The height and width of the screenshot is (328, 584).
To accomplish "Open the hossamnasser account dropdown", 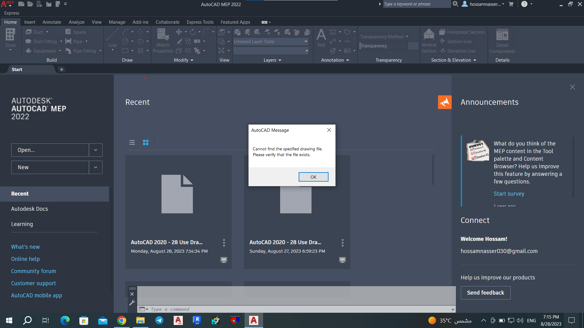I will click(483, 4).
